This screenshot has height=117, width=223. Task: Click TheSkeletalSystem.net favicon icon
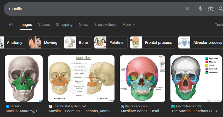(50, 106)
